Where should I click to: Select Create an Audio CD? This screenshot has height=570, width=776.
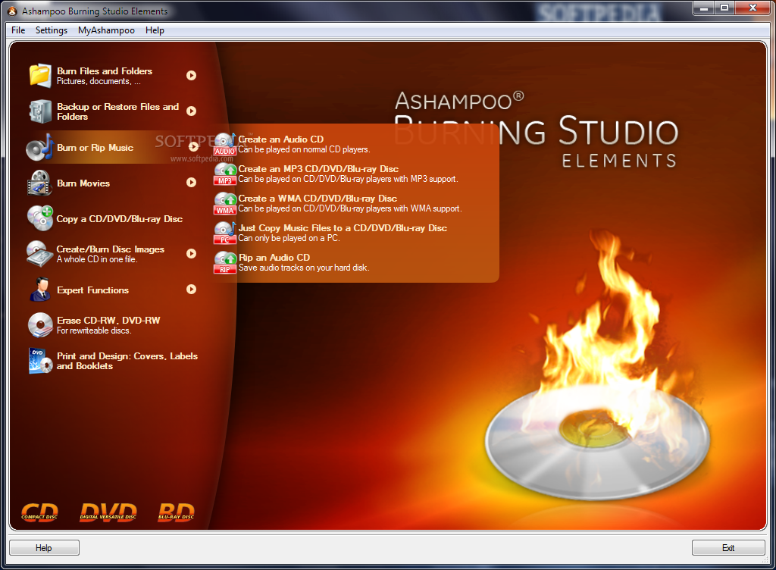281,139
